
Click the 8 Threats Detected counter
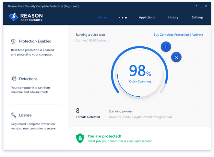[x=88, y=113]
